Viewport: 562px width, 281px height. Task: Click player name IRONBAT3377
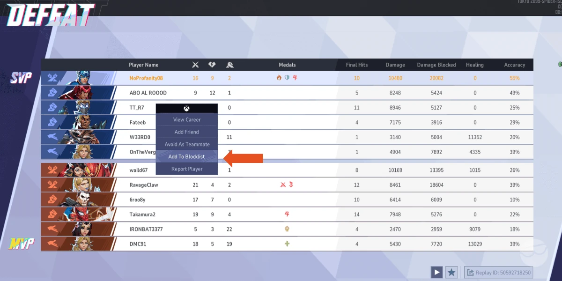click(146, 229)
